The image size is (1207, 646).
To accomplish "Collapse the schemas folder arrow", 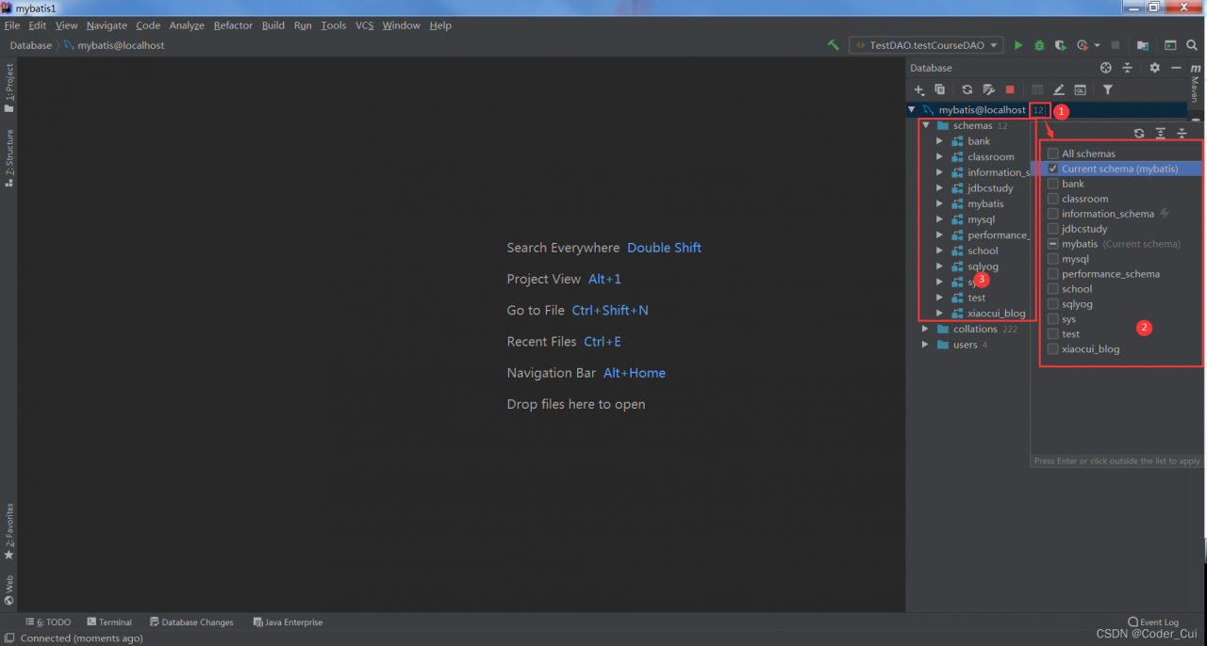I will point(927,125).
